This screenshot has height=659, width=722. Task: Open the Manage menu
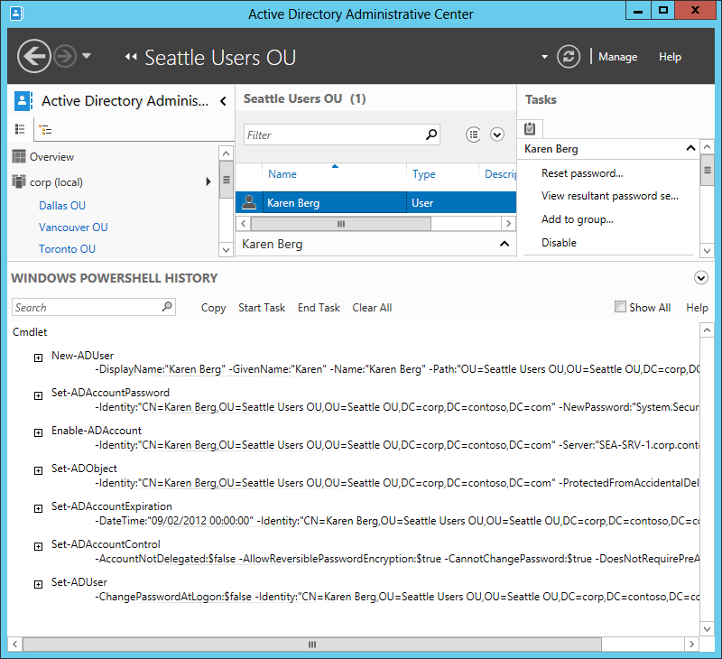(x=617, y=57)
